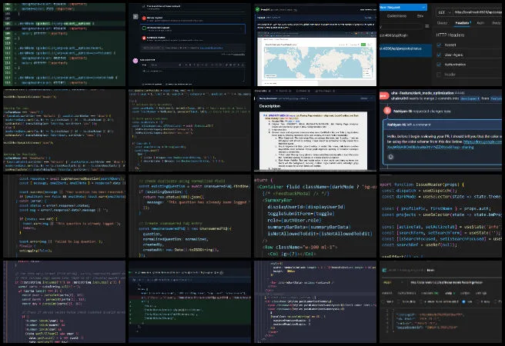Click the pink avatar beside Add a comment
The width and height of the screenshot is (505, 346).
pyautogui.click(x=135, y=61)
